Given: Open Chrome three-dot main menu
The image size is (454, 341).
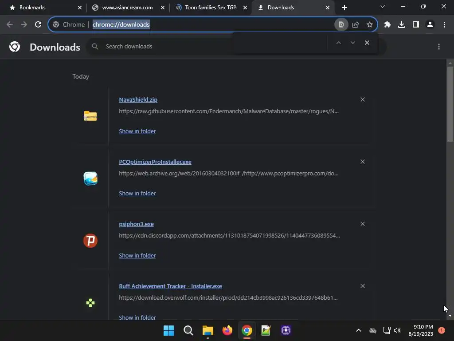Looking at the screenshot, I should click(x=444, y=25).
